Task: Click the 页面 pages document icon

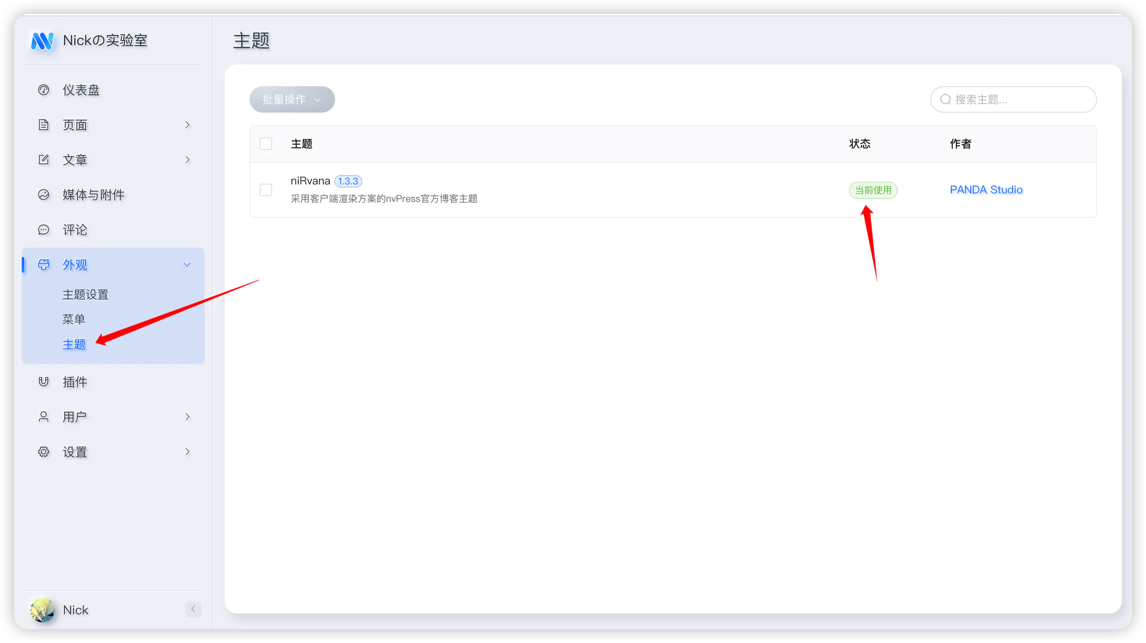Action: click(44, 125)
